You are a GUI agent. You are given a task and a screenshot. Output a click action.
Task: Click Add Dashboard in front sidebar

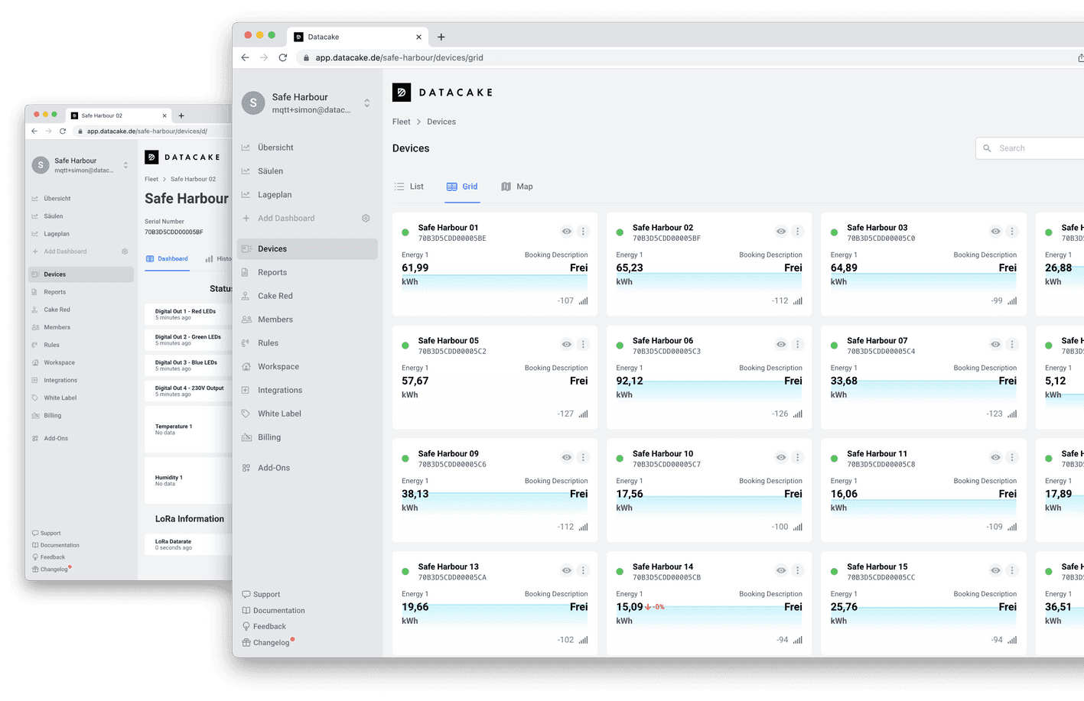tap(286, 219)
